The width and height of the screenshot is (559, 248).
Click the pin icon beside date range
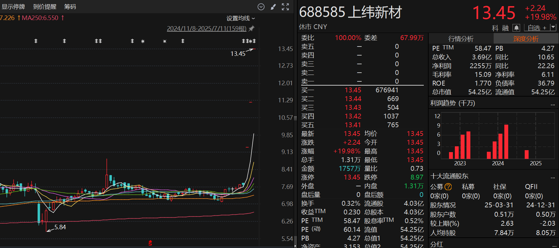(251, 28)
